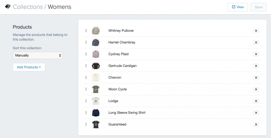This screenshot has width=271, height=138.
Task: Click the View button
Action: tap(238, 7)
